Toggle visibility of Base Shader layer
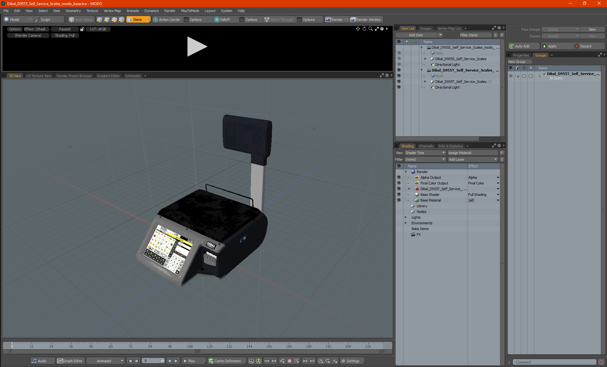 coord(399,195)
